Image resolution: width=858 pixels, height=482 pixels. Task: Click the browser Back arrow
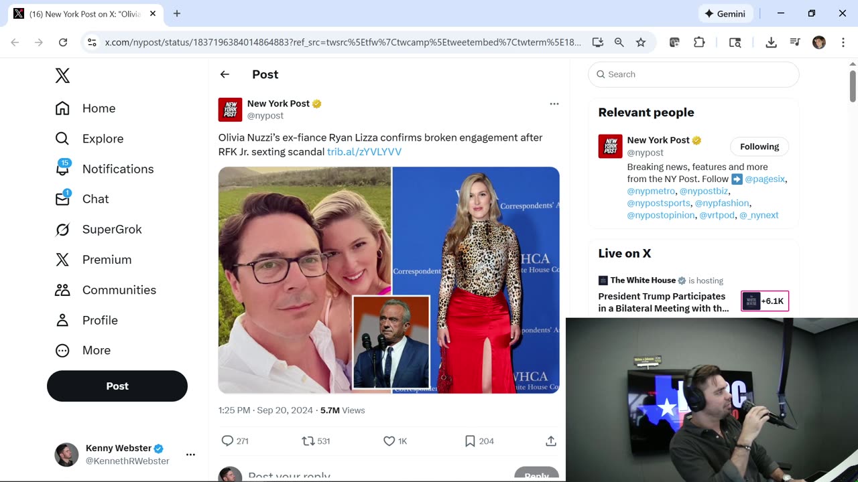pos(15,42)
